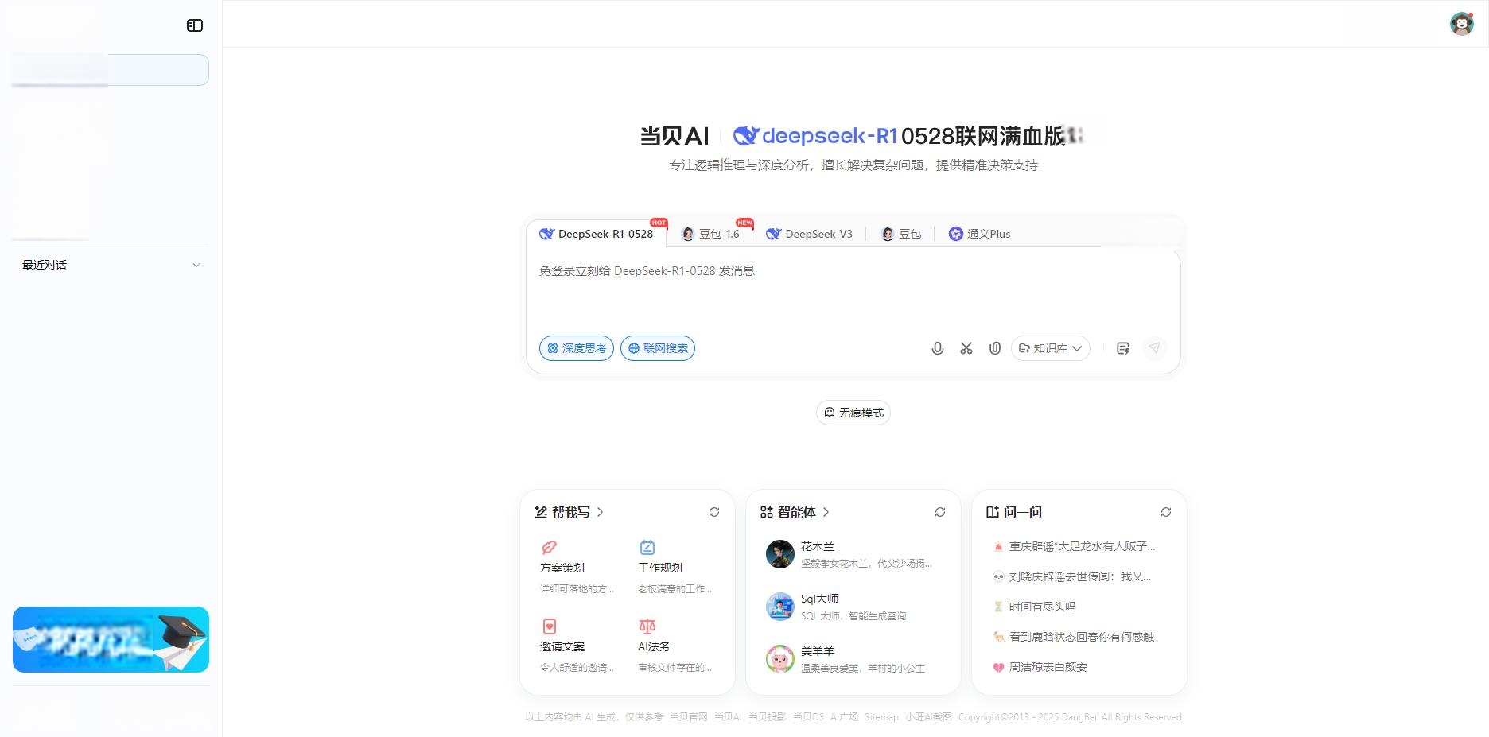1489x737 pixels.
Task: Switch to 豆包 model tab
Action: (901, 234)
